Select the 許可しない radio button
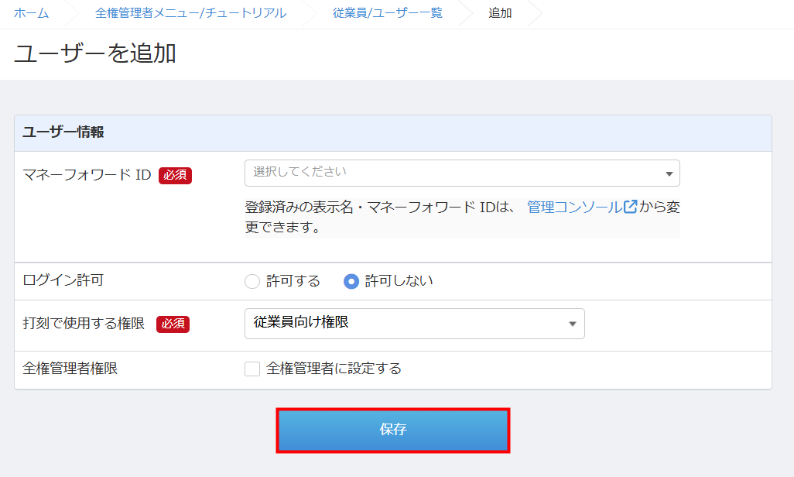 click(x=351, y=281)
